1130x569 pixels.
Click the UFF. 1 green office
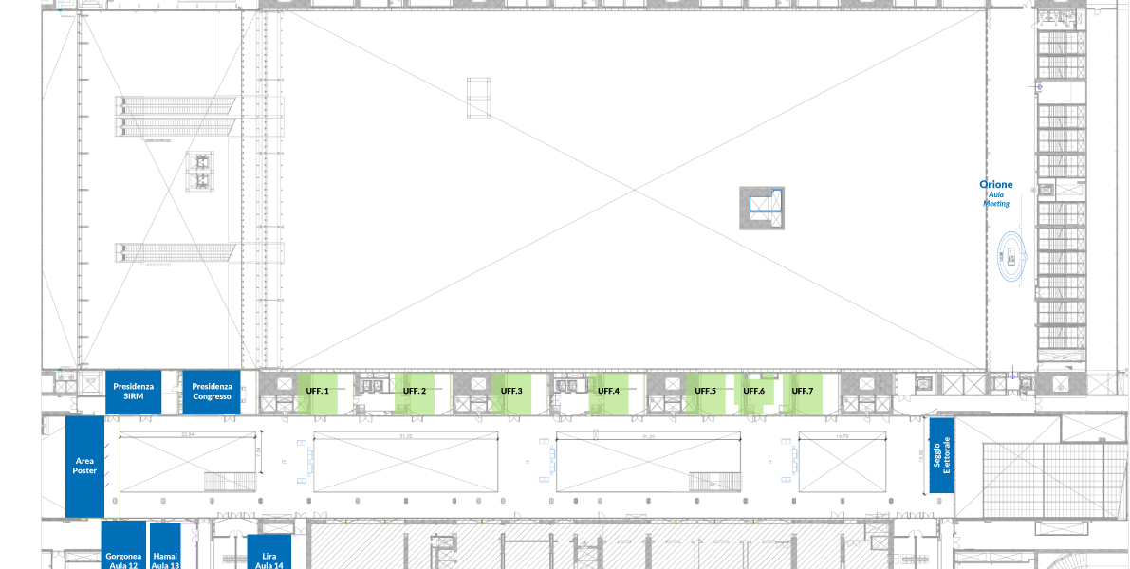(318, 392)
